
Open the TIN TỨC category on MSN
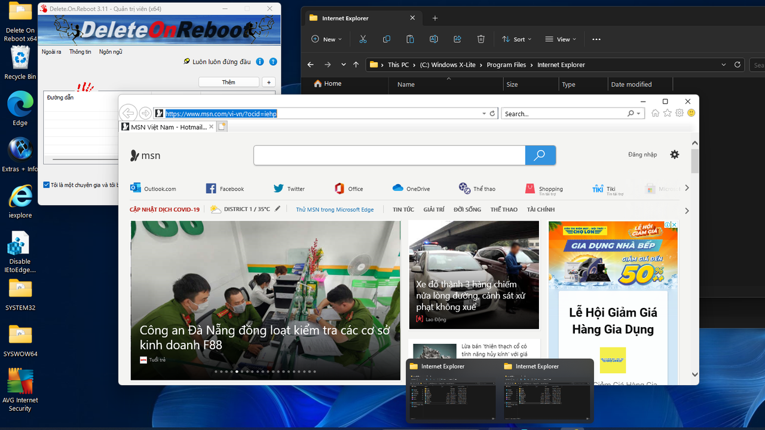tap(403, 209)
